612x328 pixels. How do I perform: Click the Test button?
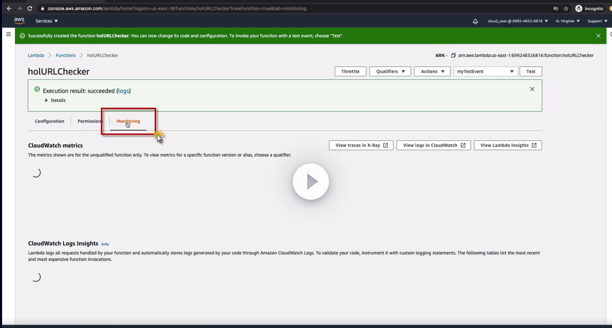(531, 71)
